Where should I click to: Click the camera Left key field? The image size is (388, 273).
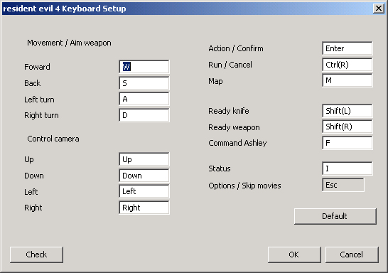point(144,191)
